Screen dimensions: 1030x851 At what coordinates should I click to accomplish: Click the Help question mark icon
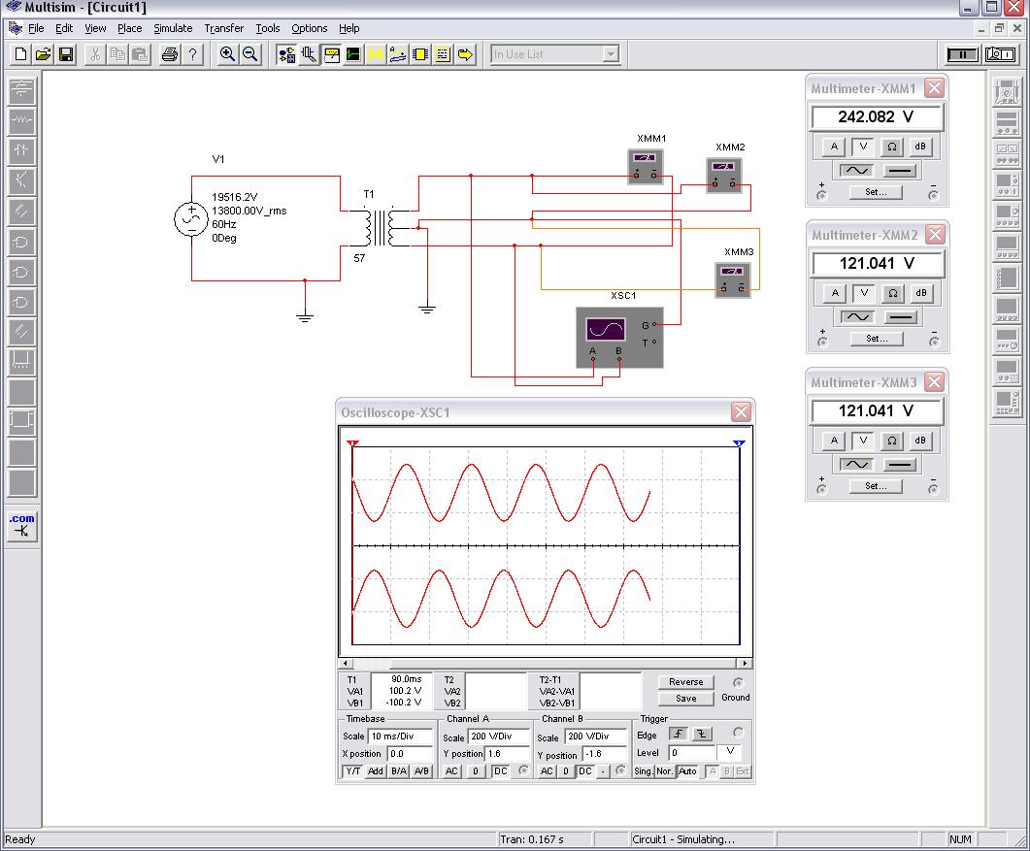[192, 54]
